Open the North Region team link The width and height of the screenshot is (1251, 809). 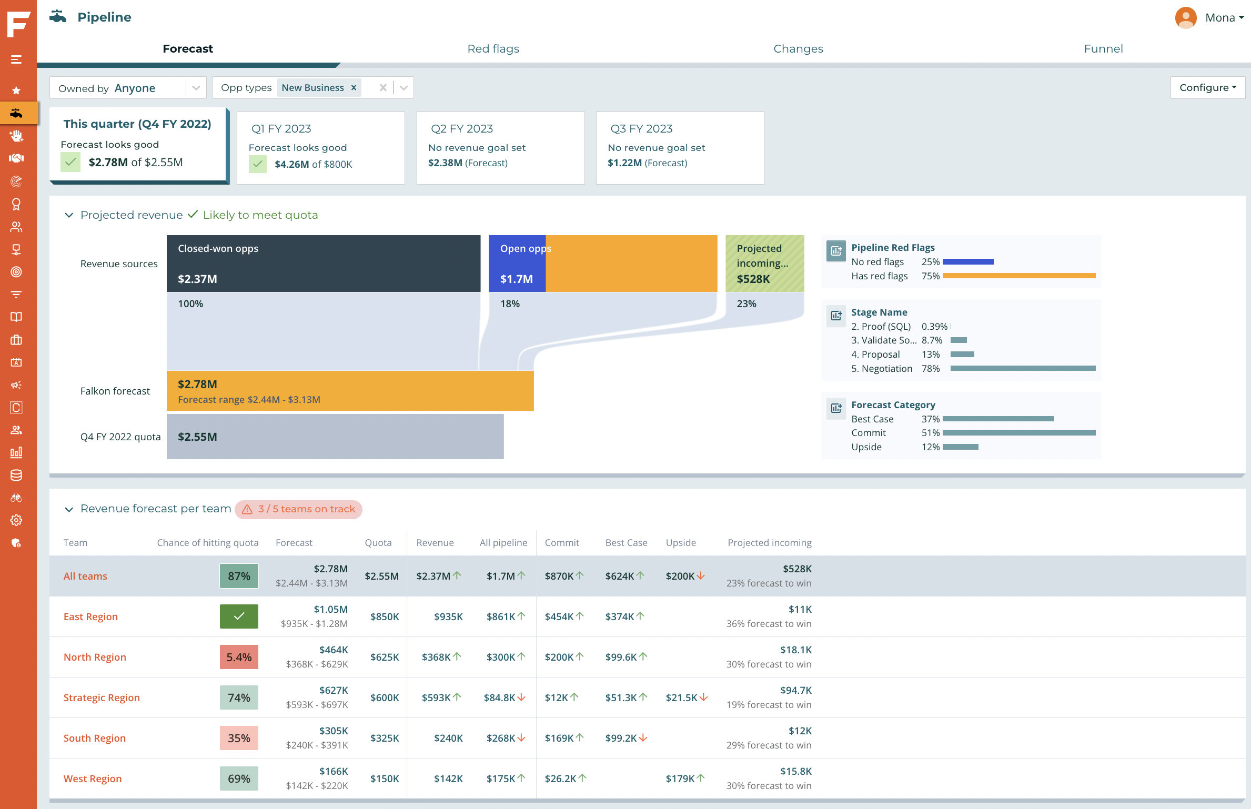click(95, 657)
